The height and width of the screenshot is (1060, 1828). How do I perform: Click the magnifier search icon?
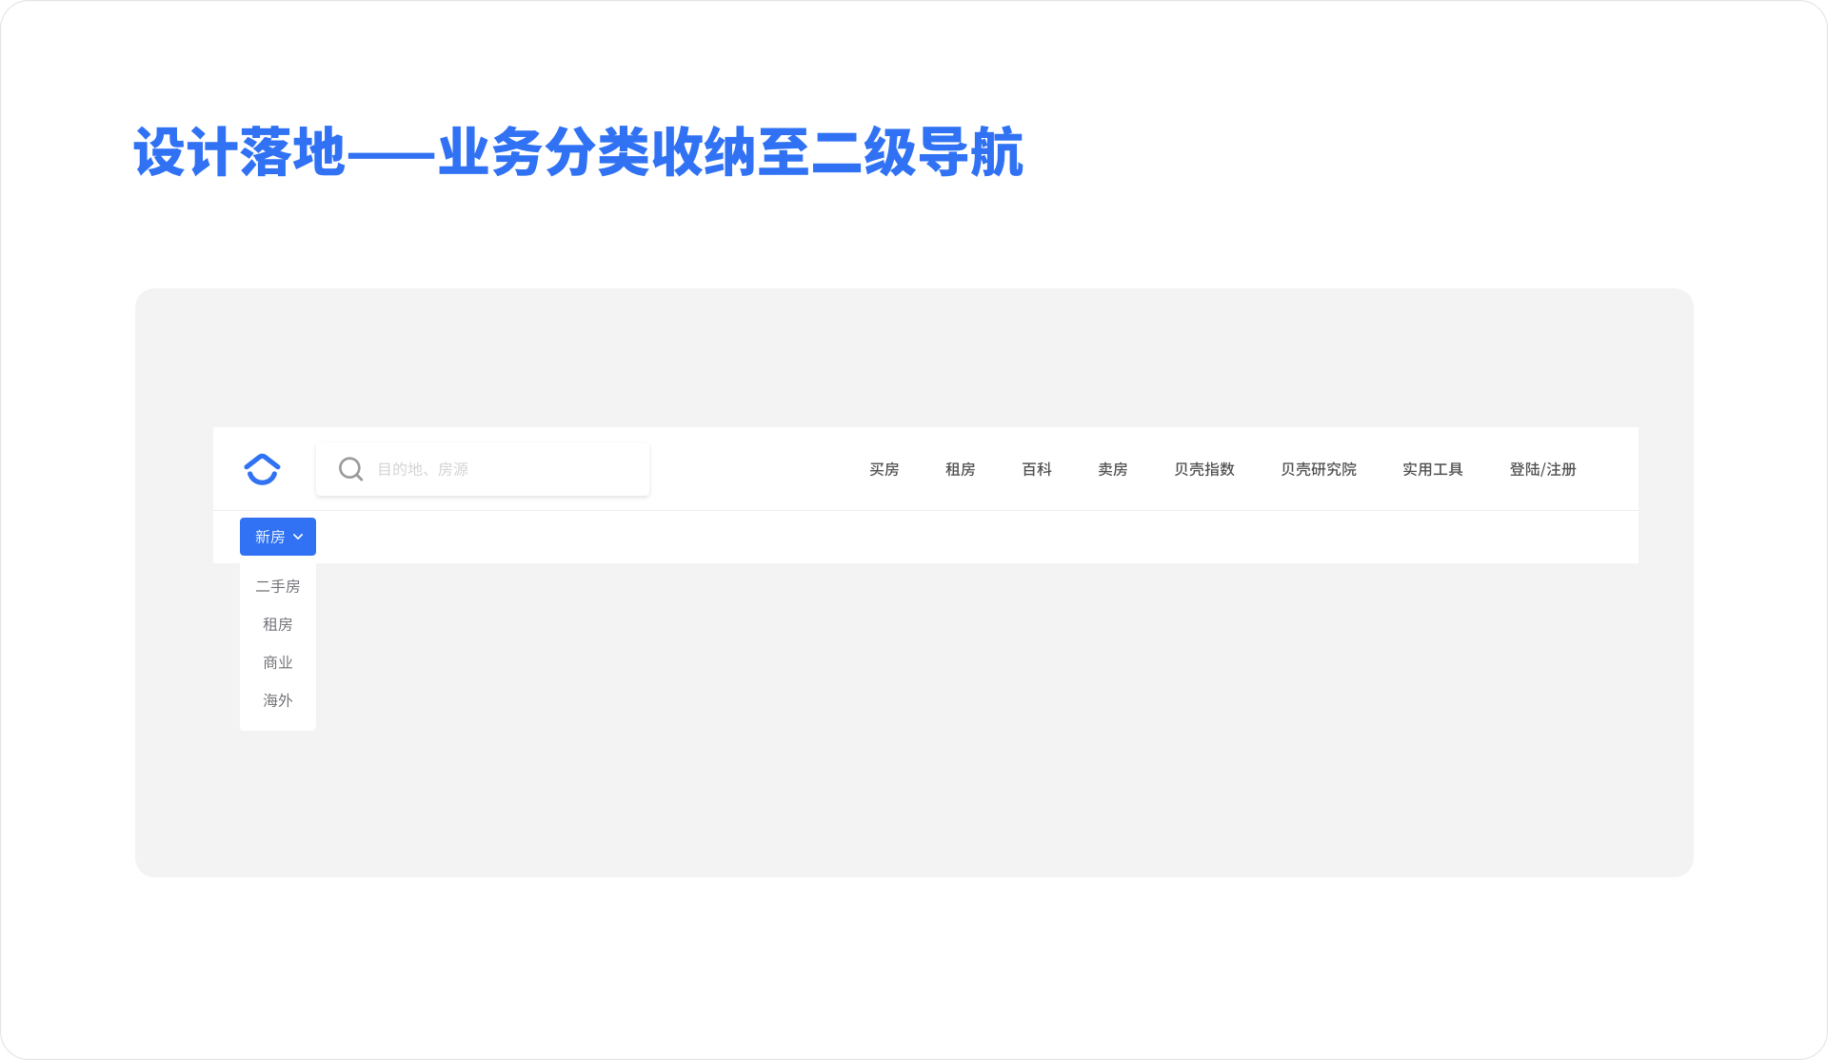(350, 469)
